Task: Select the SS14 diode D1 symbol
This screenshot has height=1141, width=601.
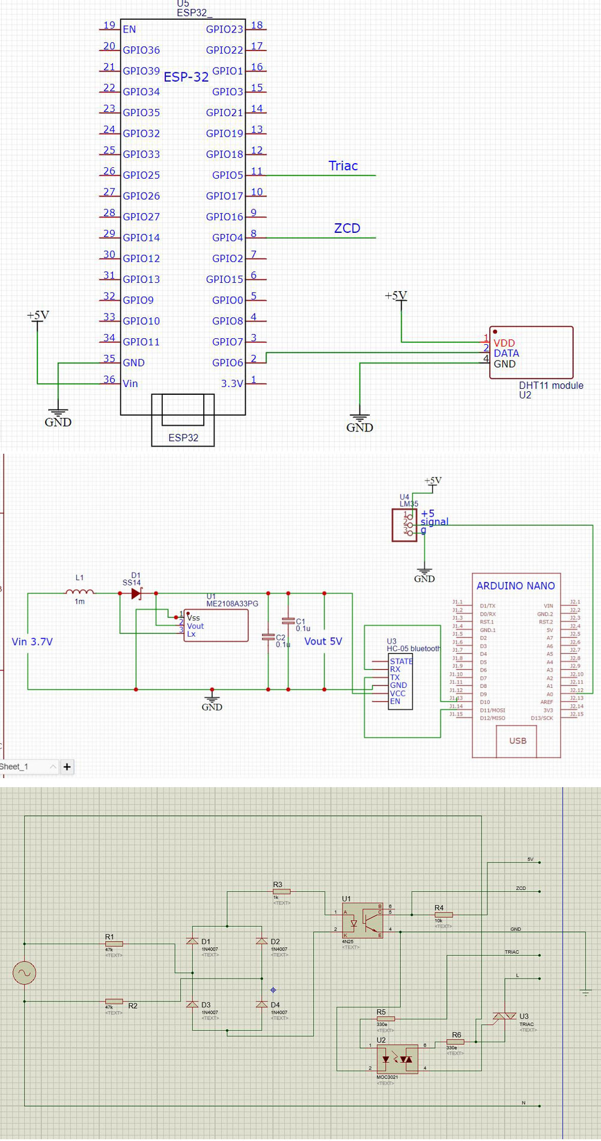Action: (x=136, y=593)
